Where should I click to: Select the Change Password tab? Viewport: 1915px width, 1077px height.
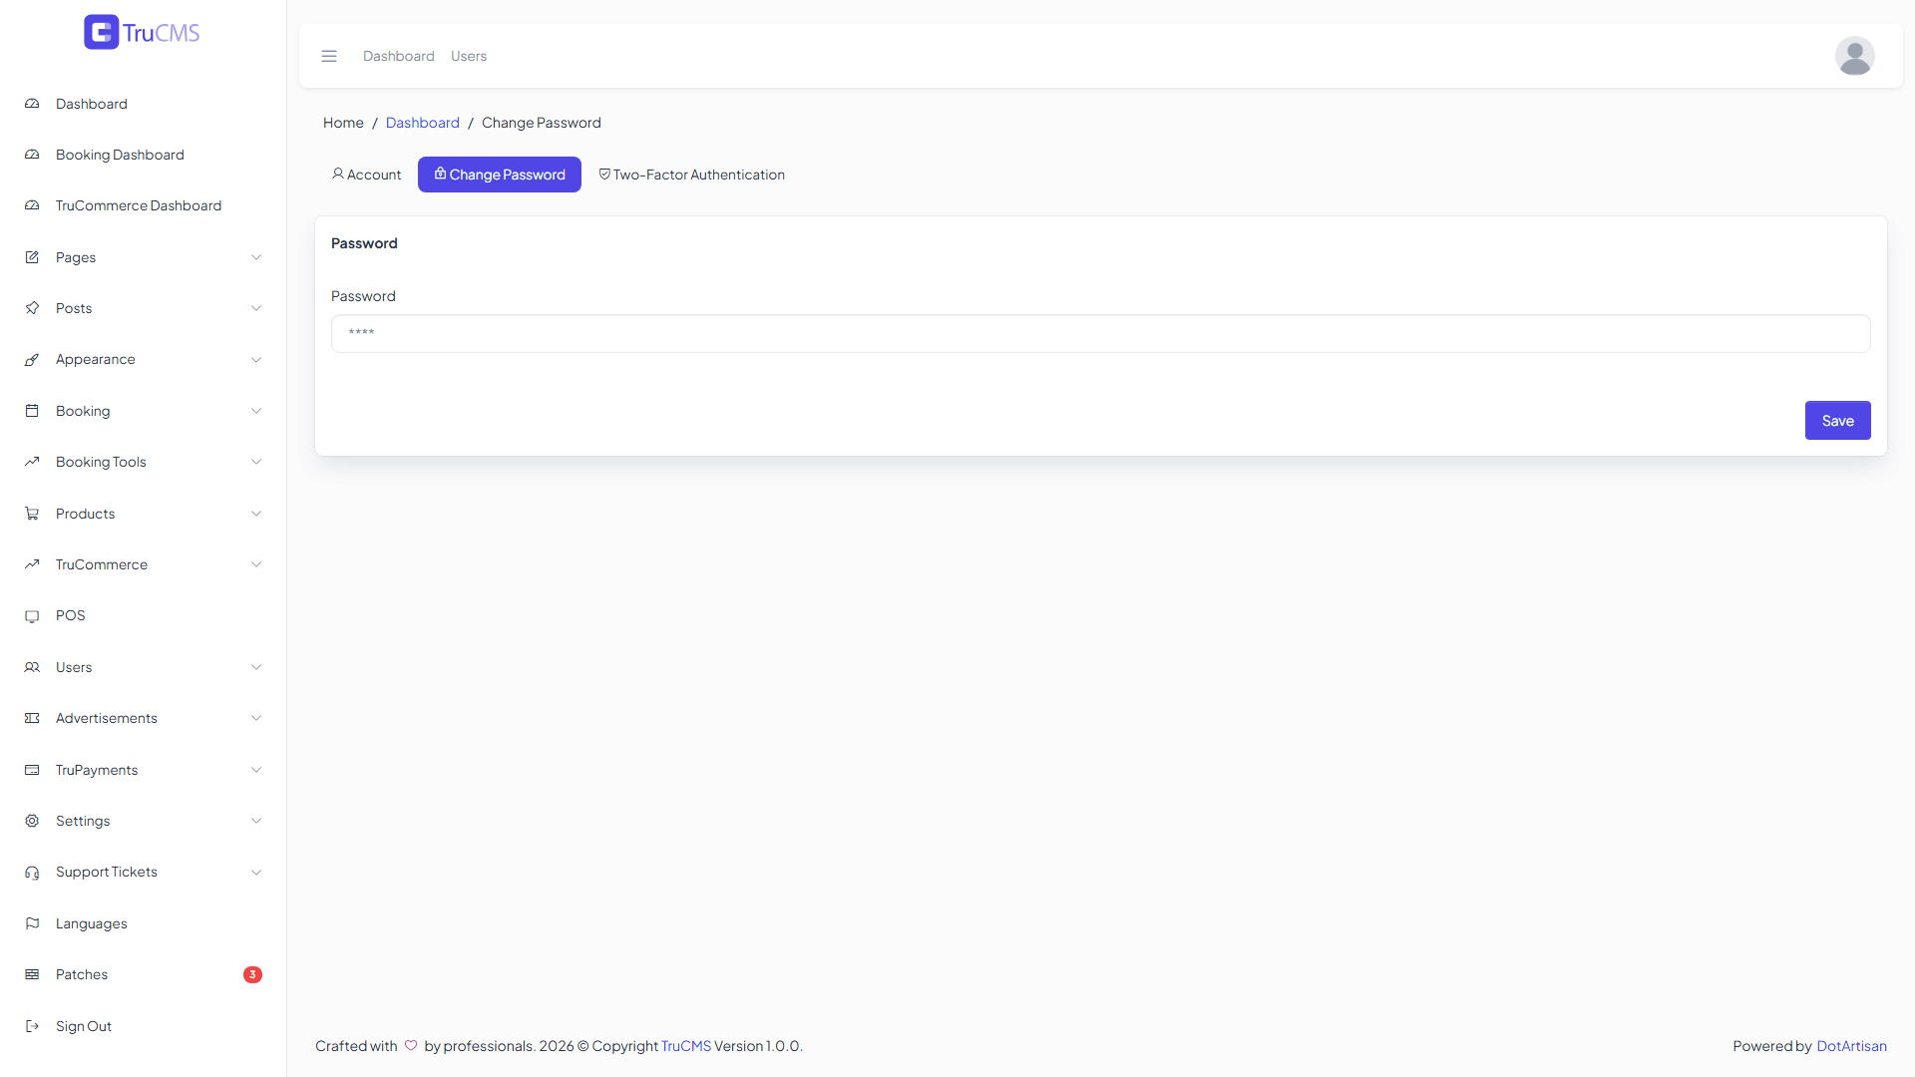click(500, 175)
